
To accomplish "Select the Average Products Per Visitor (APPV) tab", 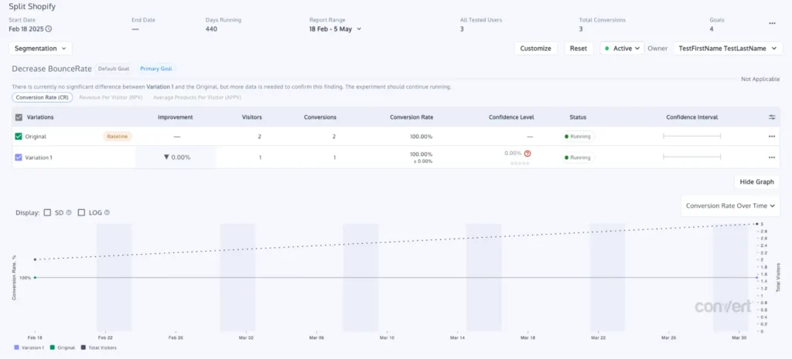I will tap(197, 97).
